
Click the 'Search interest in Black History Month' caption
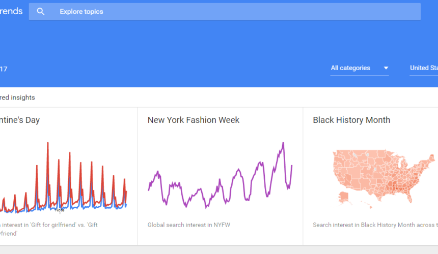coord(375,225)
